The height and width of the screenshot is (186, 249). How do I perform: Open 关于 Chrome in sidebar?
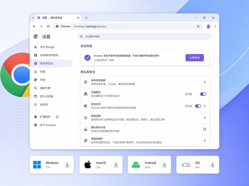(51, 125)
